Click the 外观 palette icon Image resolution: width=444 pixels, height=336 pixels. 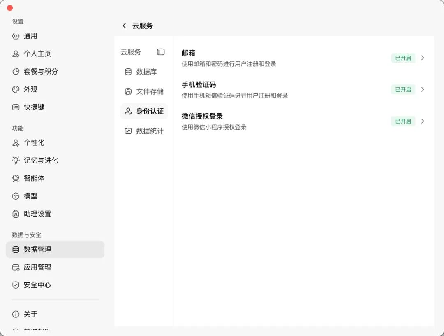pos(16,89)
